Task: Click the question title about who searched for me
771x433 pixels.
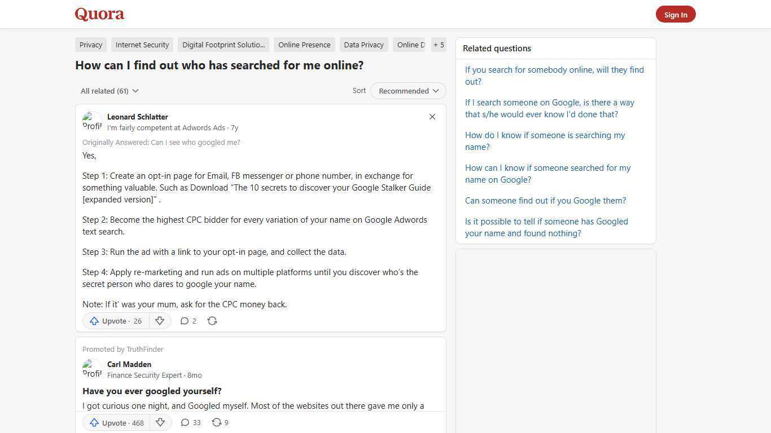Action: click(x=219, y=65)
